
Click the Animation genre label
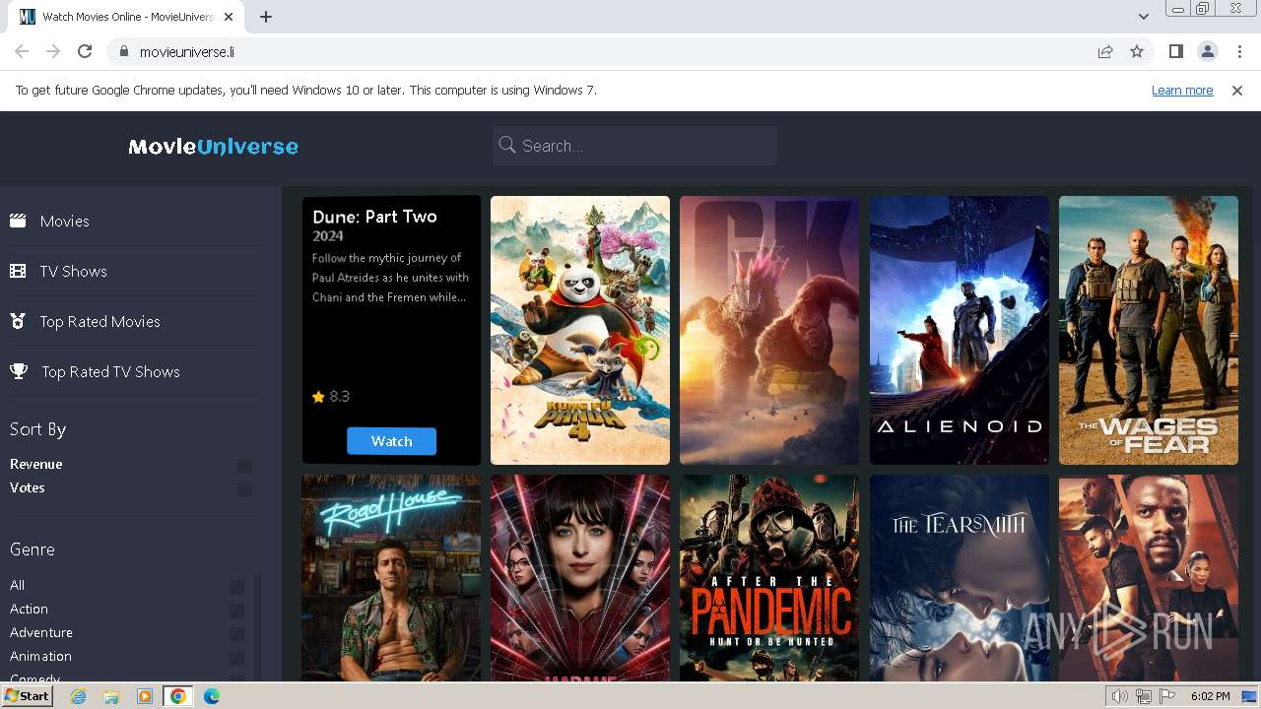pyautogui.click(x=40, y=656)
